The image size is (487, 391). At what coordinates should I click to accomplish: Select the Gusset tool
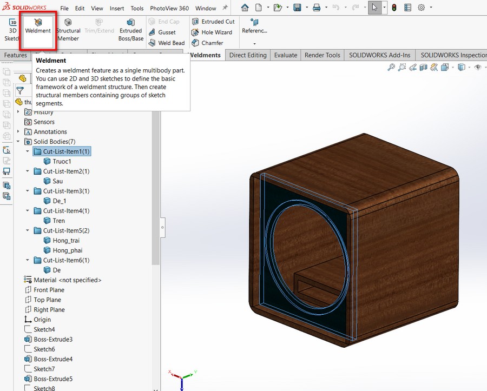point(162,32)
